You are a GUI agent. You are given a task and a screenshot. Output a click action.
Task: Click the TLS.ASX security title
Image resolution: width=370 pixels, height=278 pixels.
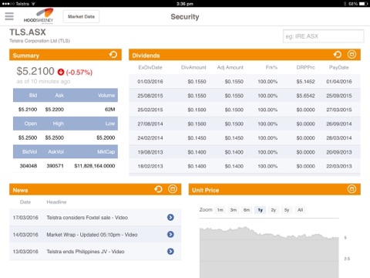[28, 32]
